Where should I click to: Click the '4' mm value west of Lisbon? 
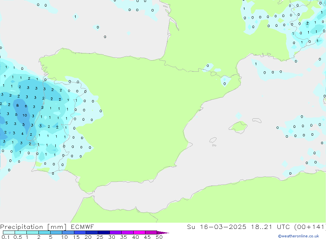(x=22, y=134)
